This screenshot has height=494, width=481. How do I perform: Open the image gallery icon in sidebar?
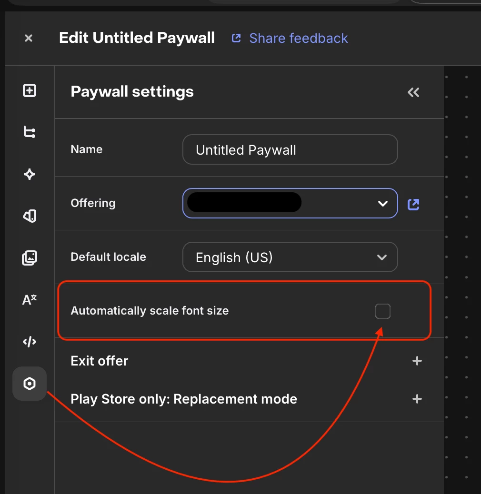(x=30, y=258)
